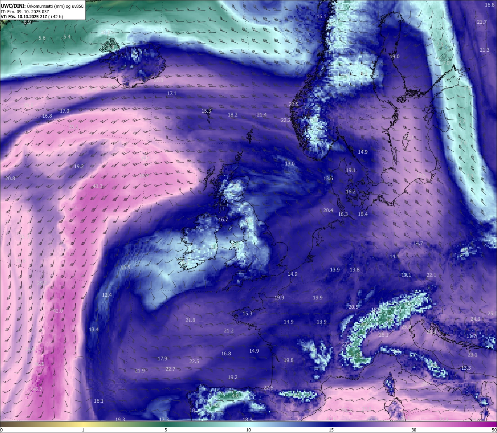Click the value 22.1 on the map
This screenshot has height=433, width=497.
tap(431, 275)
